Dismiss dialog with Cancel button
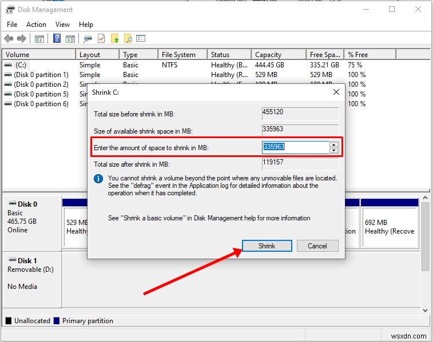 [317, 246]
